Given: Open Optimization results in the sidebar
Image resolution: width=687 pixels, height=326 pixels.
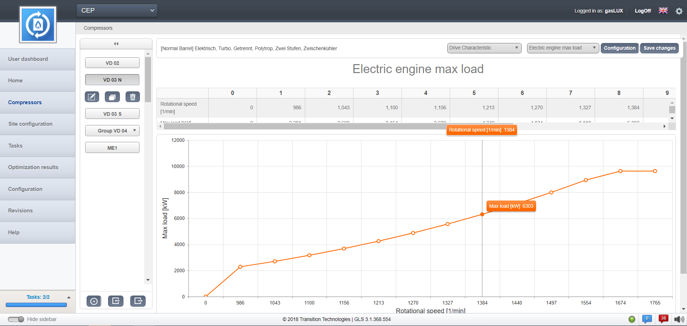Looking at the screenshot, I should pyautogui.click(x=33, y=167).
